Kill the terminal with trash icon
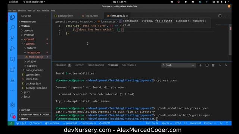Screen dimensions: 239x134 [x=213, y=65]
